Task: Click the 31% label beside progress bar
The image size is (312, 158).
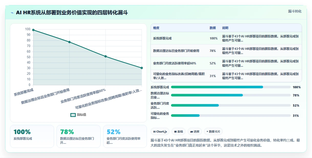Action: click(x=296, y=116)
